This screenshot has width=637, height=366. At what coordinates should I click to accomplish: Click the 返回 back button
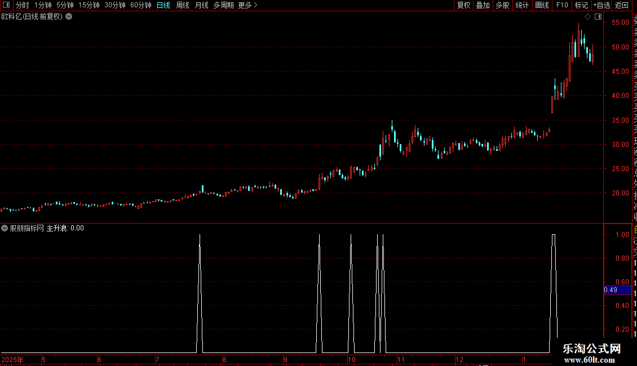[622, 5]
